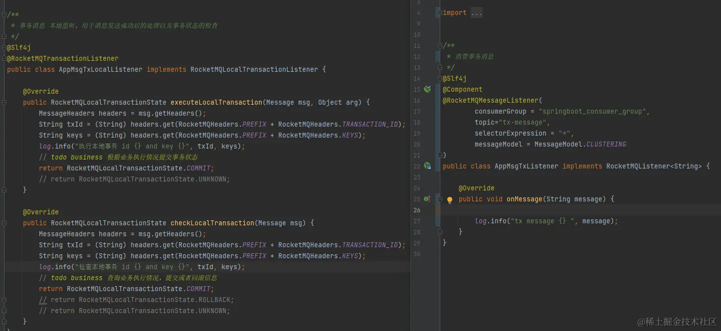Click the '检查本地事务' log.info line

pos(142,267)
